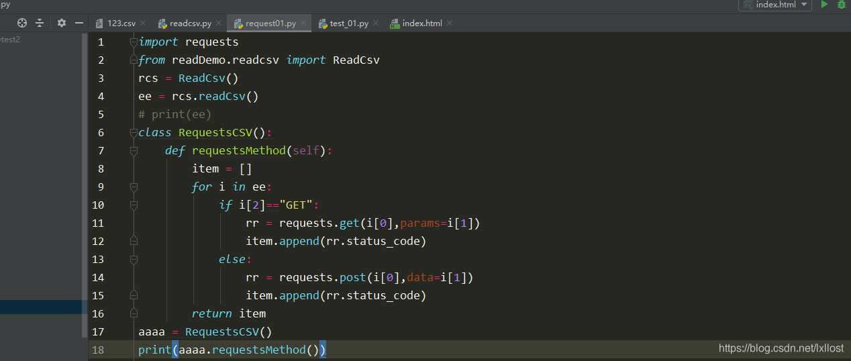Image resolution: width=851 pixels, height=361 pixels.
Task: Close the request01.py tab
Action: pos(303,23)
